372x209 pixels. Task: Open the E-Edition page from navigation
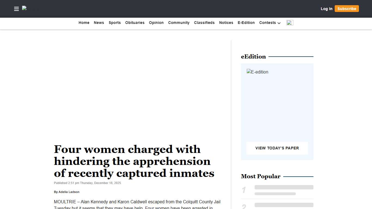click(246, 23)
